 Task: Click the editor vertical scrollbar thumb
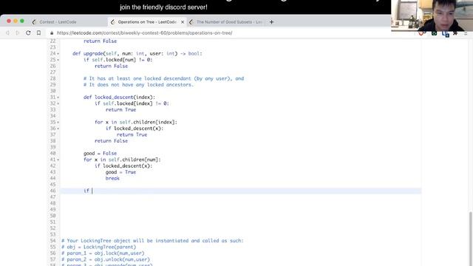[470, 238]
